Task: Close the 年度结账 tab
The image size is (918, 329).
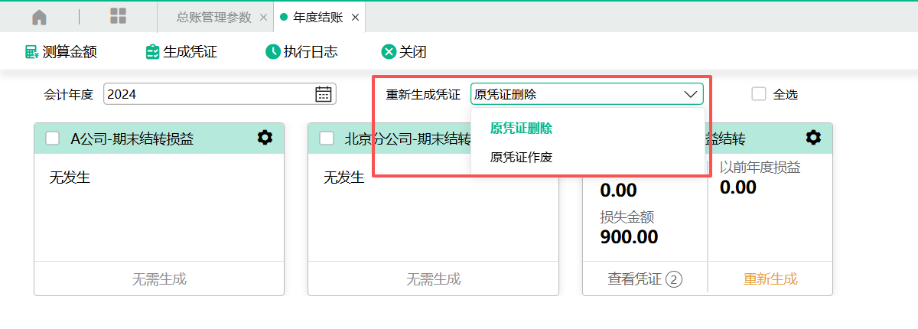Action: (x=355, y=17)
